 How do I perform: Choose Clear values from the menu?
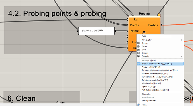147,94
